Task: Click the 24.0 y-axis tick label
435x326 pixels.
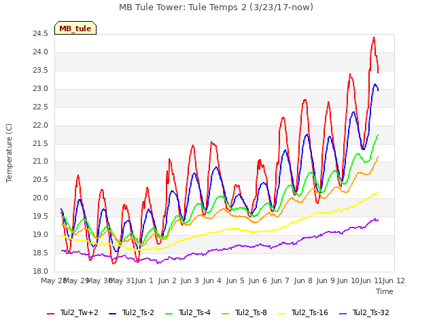Action: 41,52
